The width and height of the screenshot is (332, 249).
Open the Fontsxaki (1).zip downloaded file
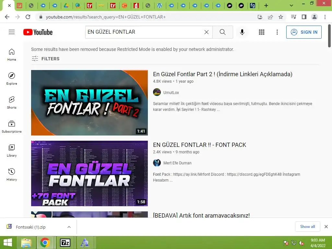[x=30, y=227]
